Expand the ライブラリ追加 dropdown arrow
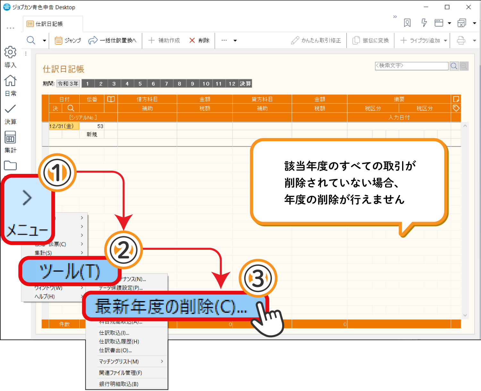 click(x=445, y=41)
